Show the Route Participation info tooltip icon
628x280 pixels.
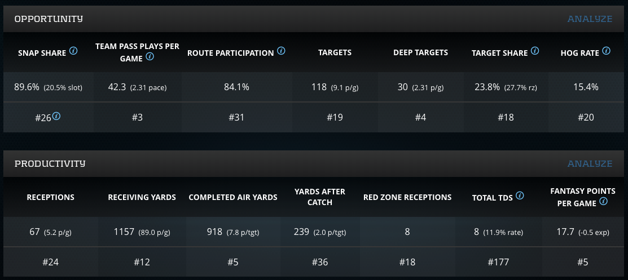tap(281, 51)
